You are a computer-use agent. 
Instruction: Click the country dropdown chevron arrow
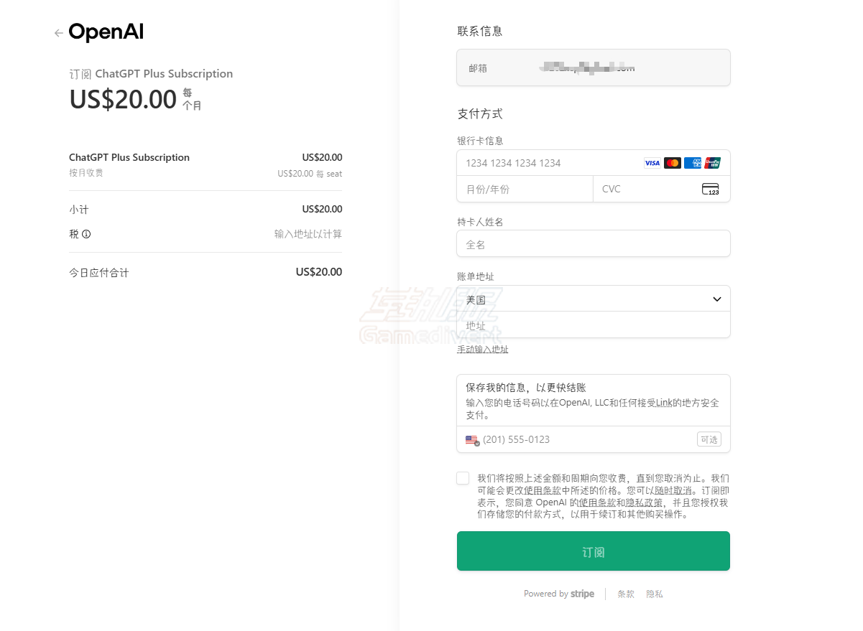click(x=716, y=299)
